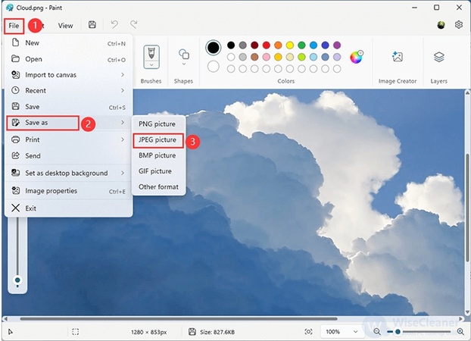The image size is (471, 341).
Task: Click the zoom slider in status bar
Action: point(398,332)
